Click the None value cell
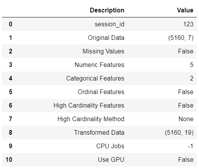199x168 pixels. click(x=186, y=119)
